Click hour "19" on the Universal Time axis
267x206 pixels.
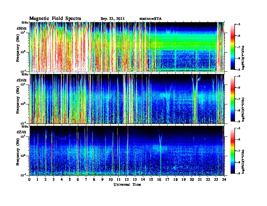[x=183, y=179]
